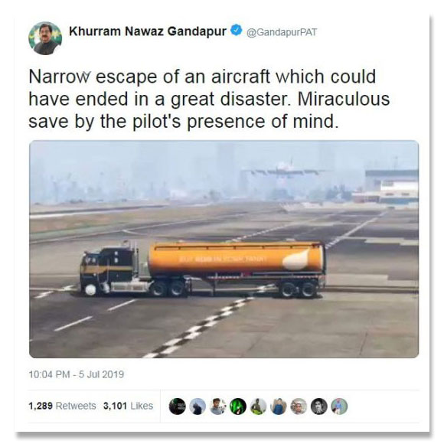
Task: Play the tanker truck runway video
Action: tap(224, 250)
